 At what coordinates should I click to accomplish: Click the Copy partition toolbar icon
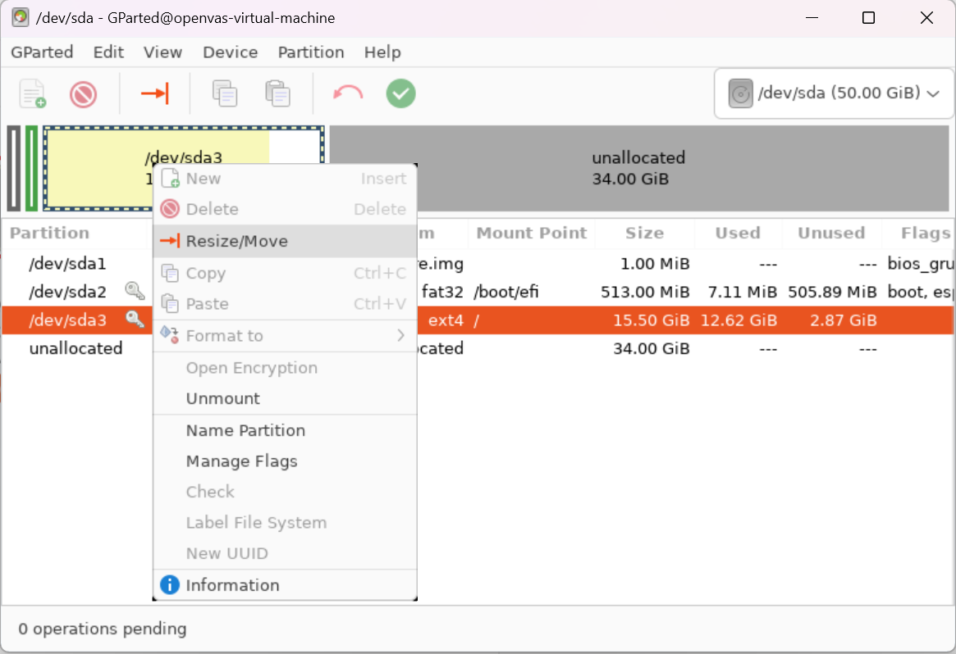[x=225, y=93]
